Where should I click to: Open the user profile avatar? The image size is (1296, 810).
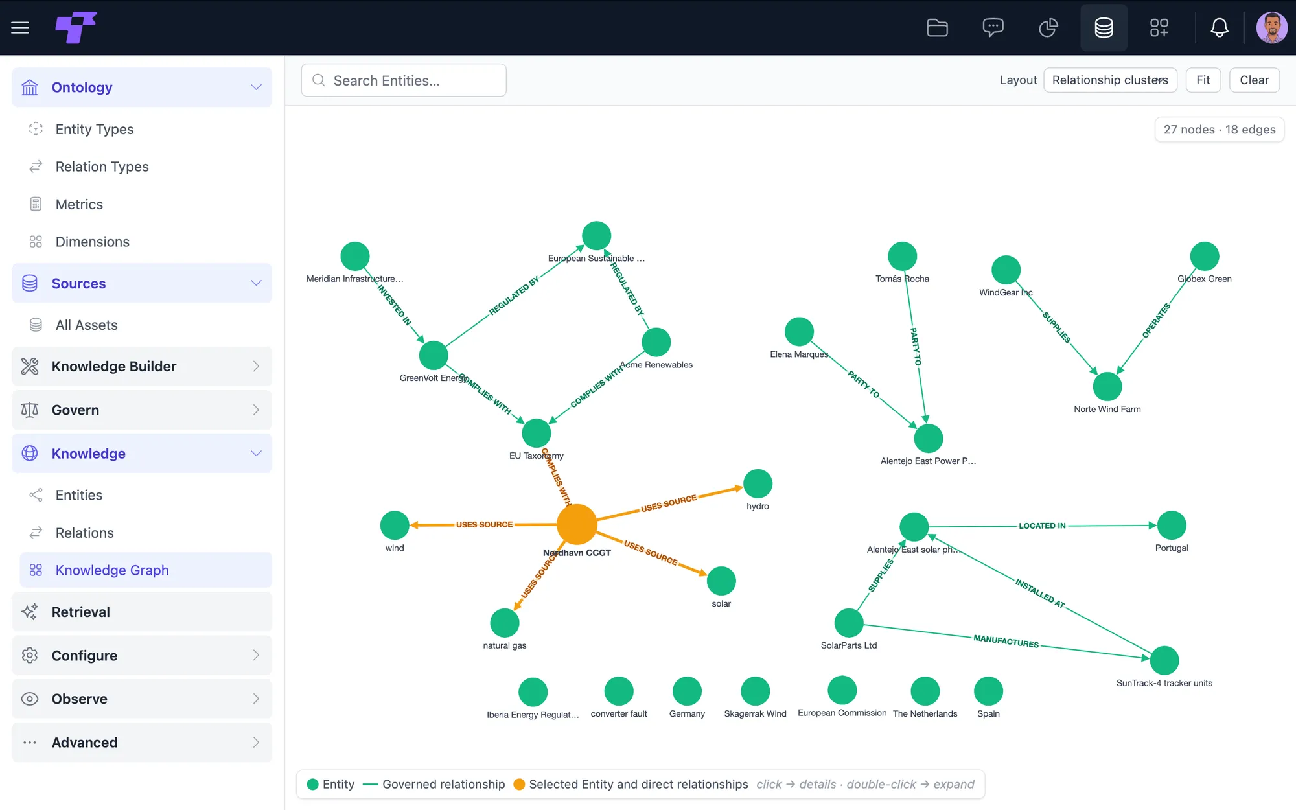(x=1271, y=28)
